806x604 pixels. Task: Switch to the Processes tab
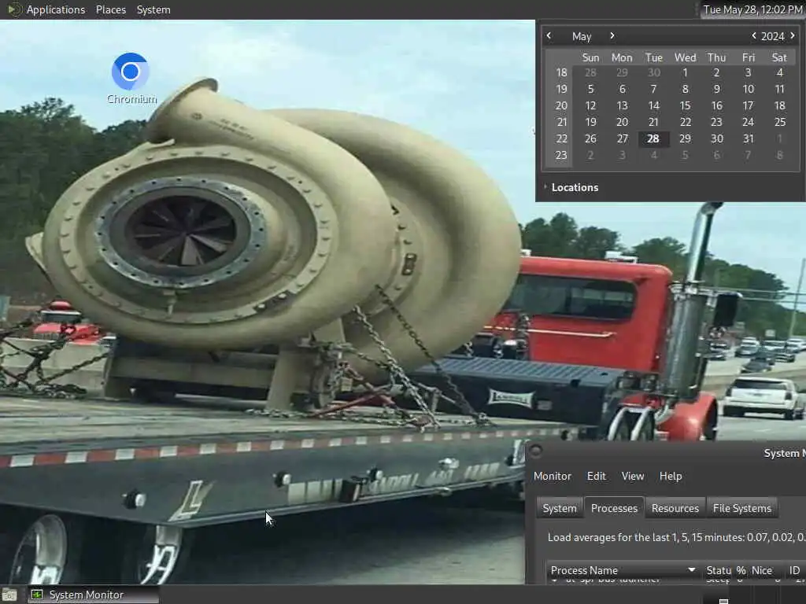[x=614, y=508]
